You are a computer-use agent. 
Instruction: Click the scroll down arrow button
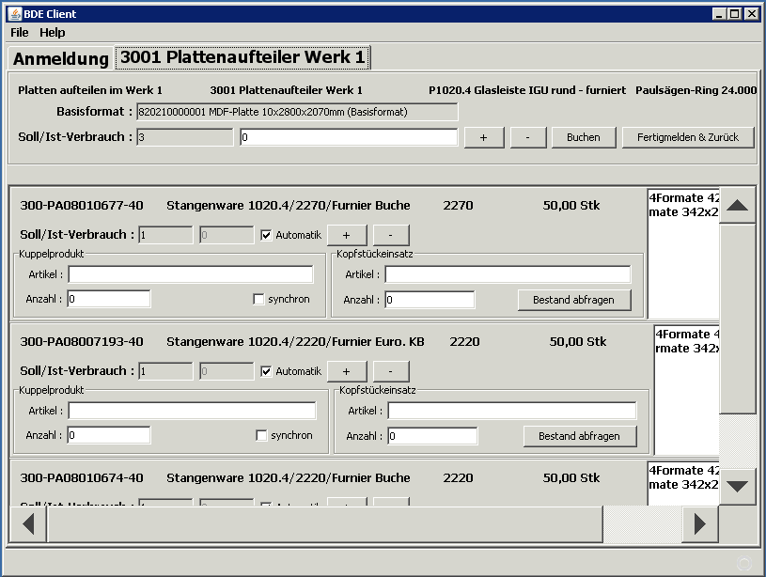(x=738, y=486)
